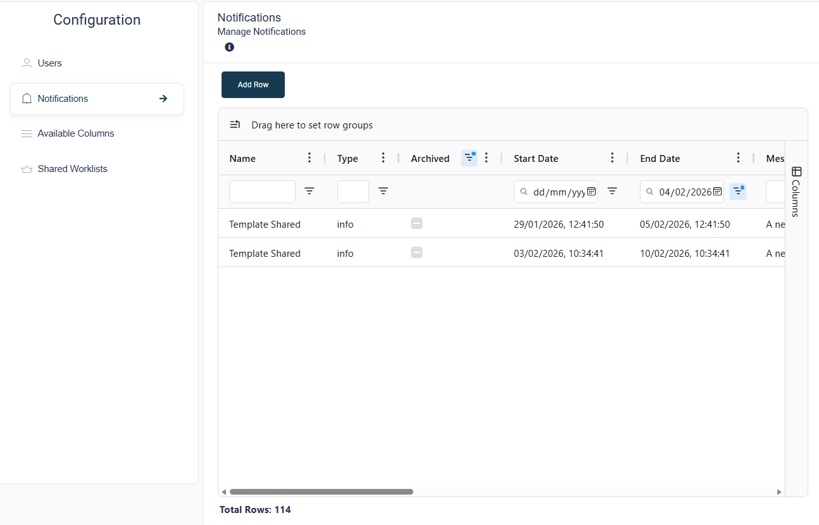Open the Type column menu (three dots)

point(383,158)
